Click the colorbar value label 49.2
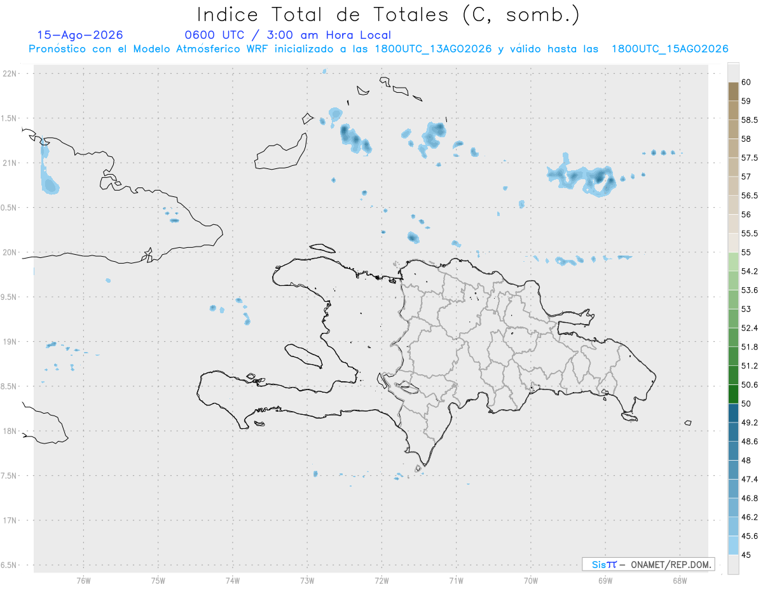The height and width of the screenshot is (589, 763). coord(749,423)
